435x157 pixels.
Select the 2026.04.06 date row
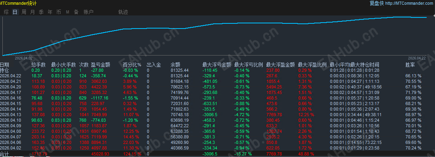tap(10, 142)
